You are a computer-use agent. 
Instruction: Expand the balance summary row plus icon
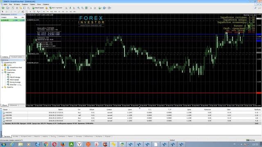pyautogui.click(x=4, y=123)
